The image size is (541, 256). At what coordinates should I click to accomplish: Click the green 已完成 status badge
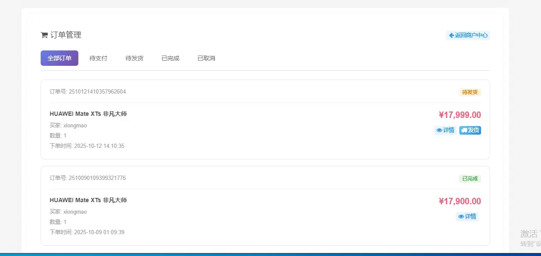coord(470,178)
